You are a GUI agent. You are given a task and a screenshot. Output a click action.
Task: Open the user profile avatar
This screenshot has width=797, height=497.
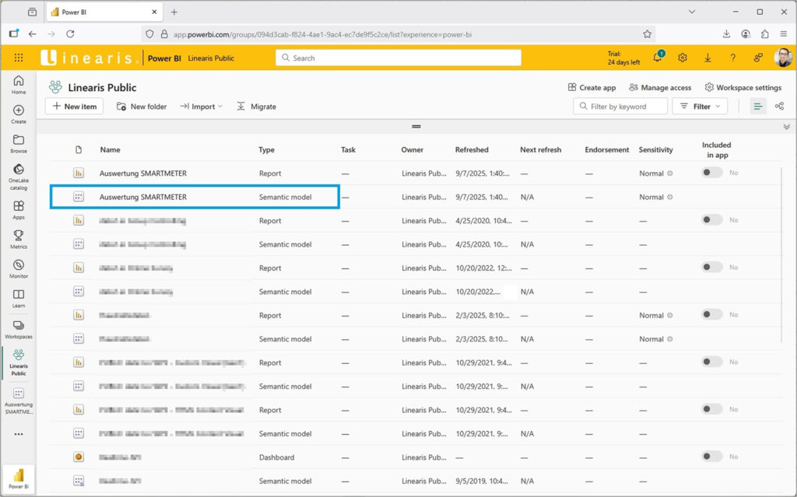pos(783,58)
